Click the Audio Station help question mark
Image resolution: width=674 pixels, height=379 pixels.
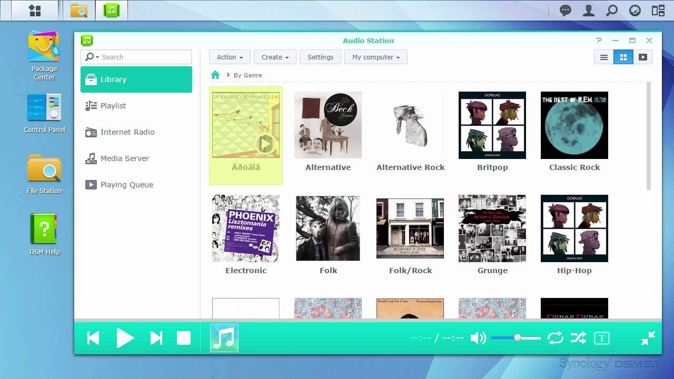coord(599,41)
